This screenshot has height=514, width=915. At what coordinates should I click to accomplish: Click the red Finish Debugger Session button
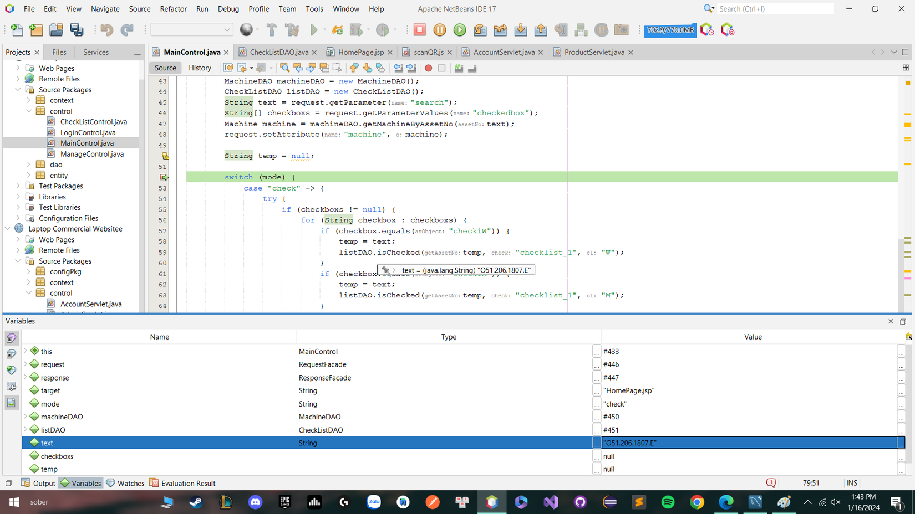point(419,30)
